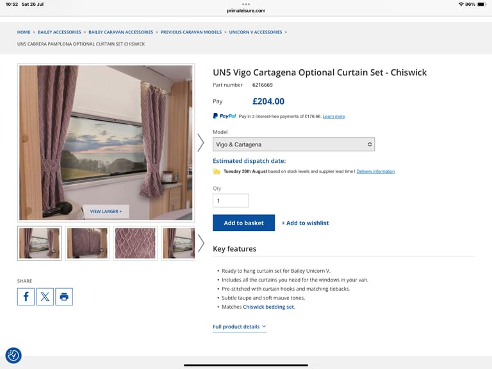Add the curtain set to basket
This screenshot has width=492, height=369.
(x=244, y=223)
